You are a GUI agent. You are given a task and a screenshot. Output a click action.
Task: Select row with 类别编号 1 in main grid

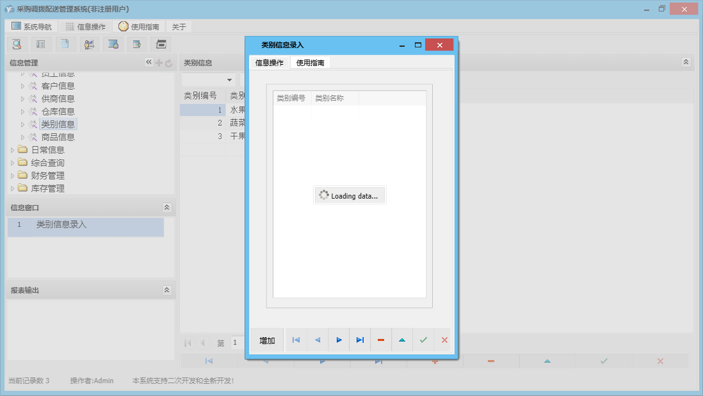coord(213,110)
